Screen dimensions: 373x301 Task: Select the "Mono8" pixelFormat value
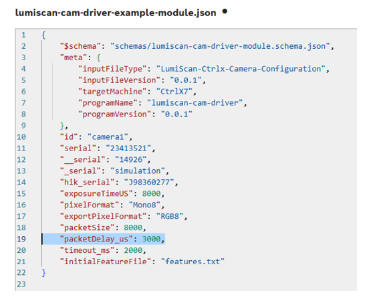(x=144, y=205)
